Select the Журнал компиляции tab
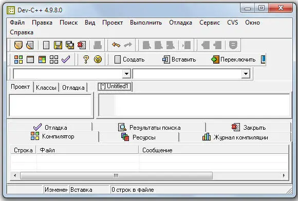Viewport: 298px width, 201px height. (x=235, y=137)
